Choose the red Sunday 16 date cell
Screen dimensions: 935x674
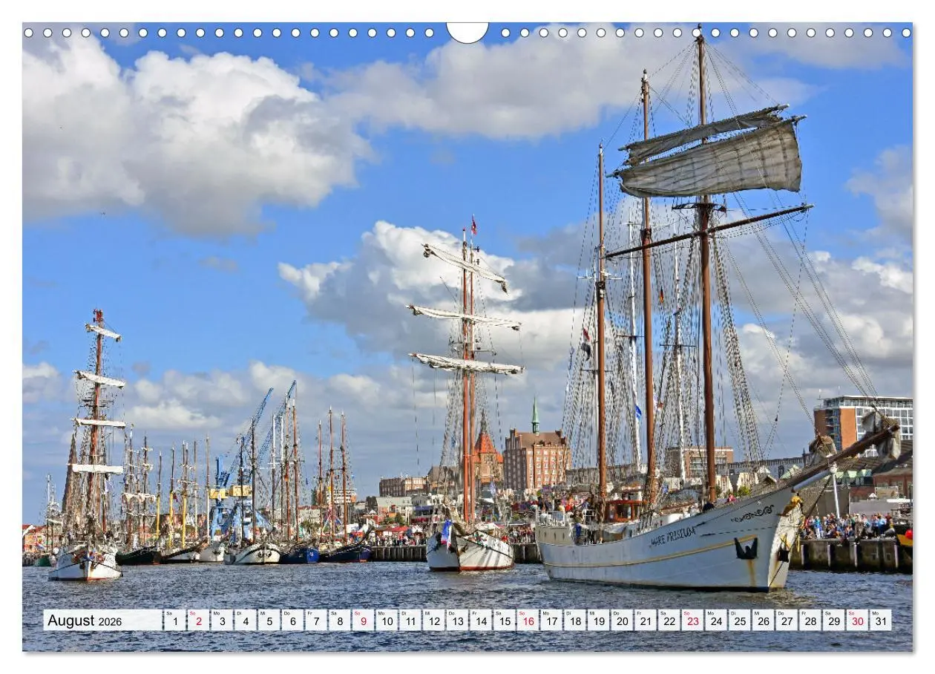528,621
